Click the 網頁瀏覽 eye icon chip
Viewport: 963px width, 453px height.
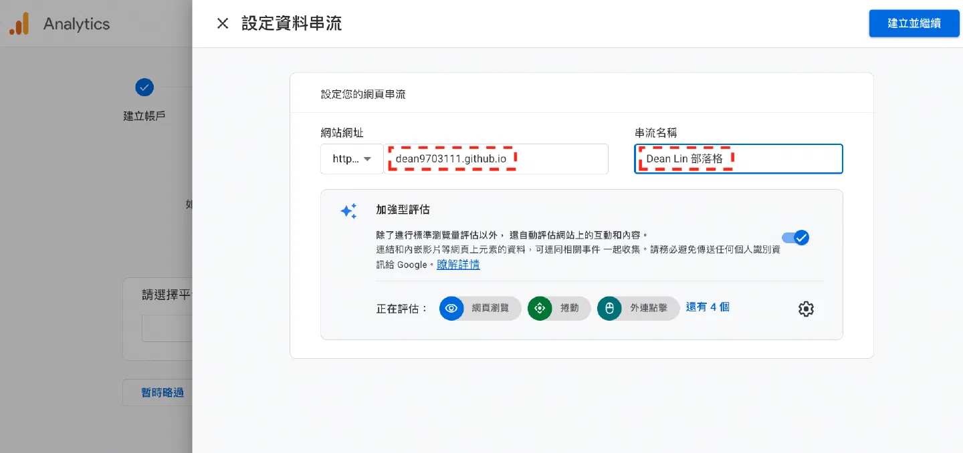point(480,309)
